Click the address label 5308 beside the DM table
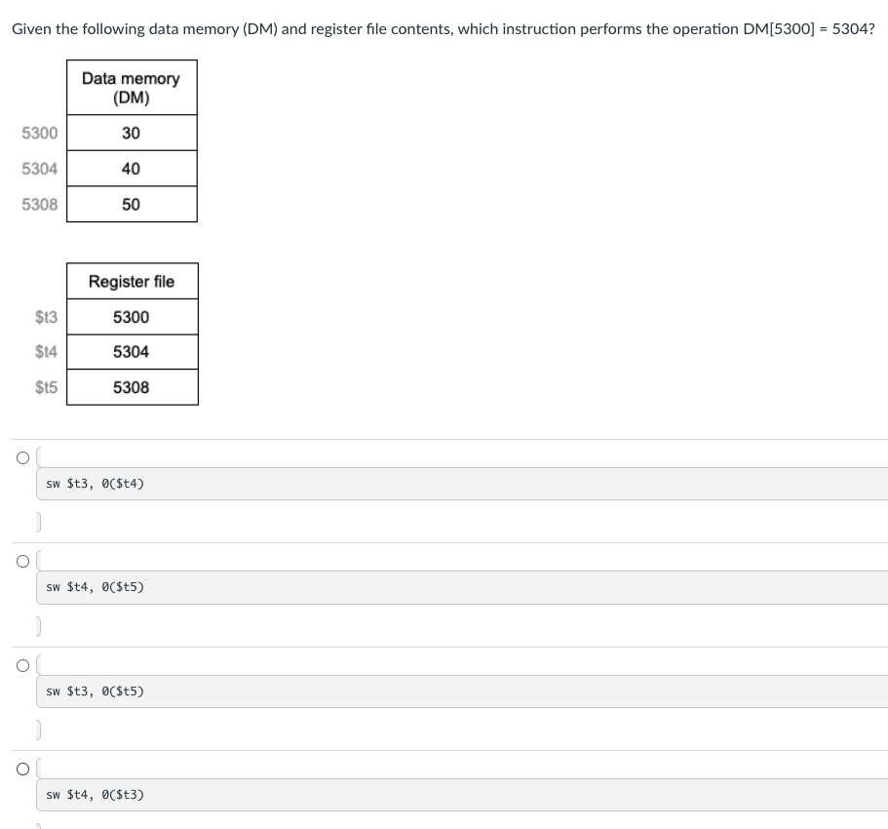Screen dimensions: 888x829 coord(39,204)
